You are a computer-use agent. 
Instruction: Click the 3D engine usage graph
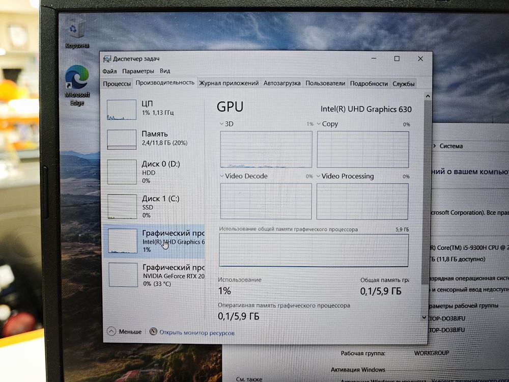pyautogui.click(x=266, y=149)
